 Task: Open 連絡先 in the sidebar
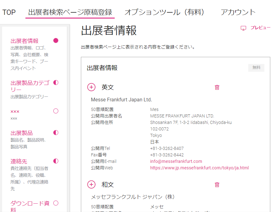point(19,162)
